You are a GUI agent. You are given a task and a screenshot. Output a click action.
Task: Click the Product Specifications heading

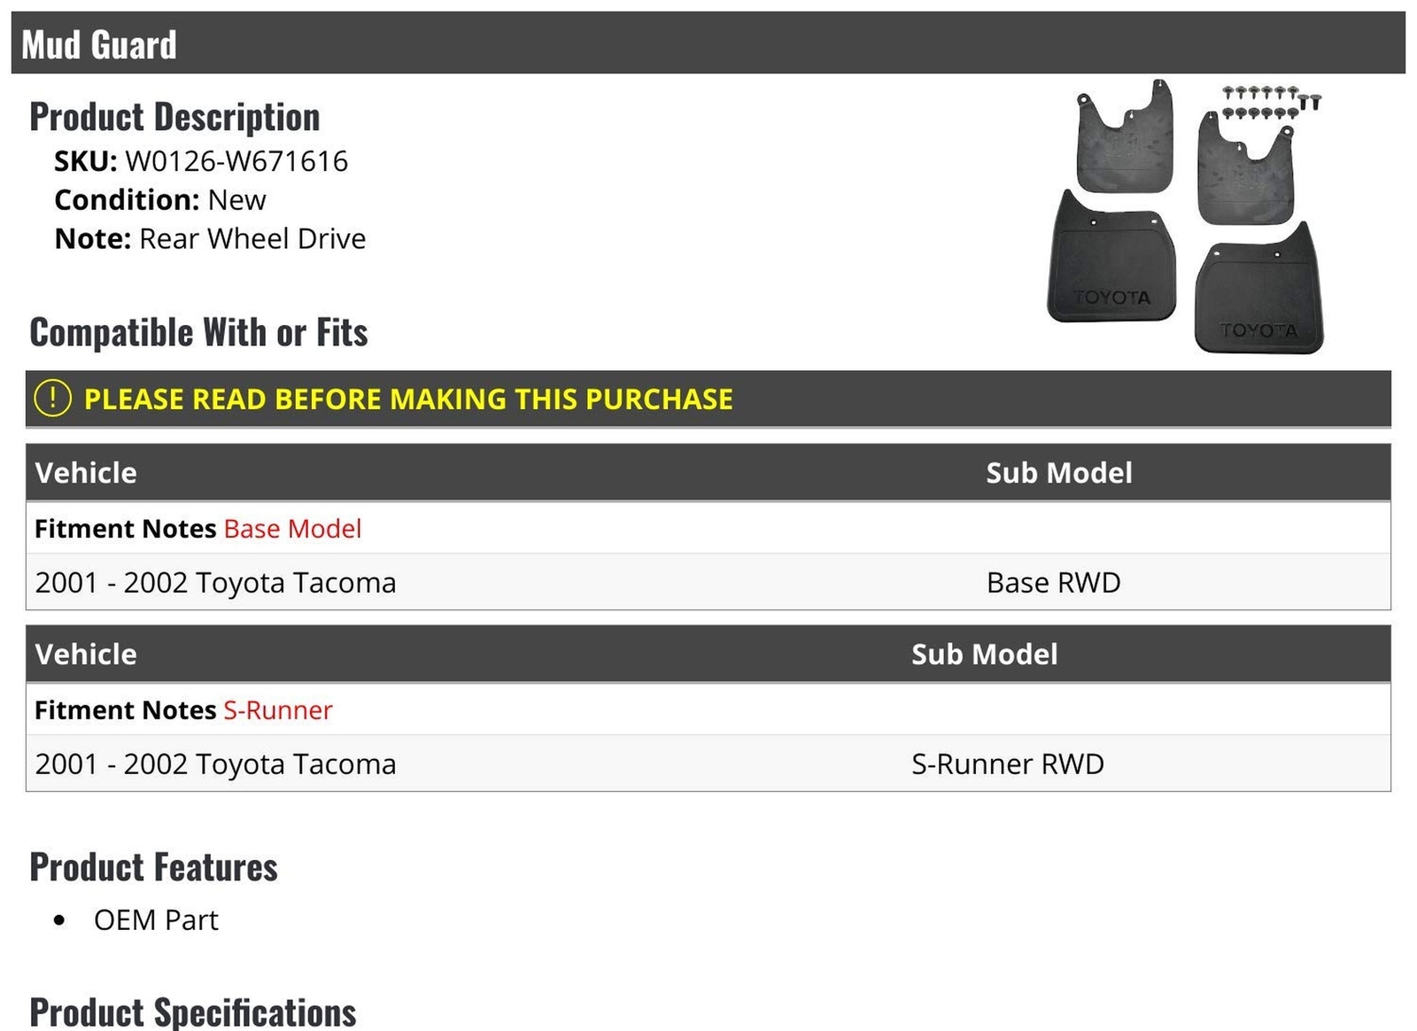[x=193, y=1012]
